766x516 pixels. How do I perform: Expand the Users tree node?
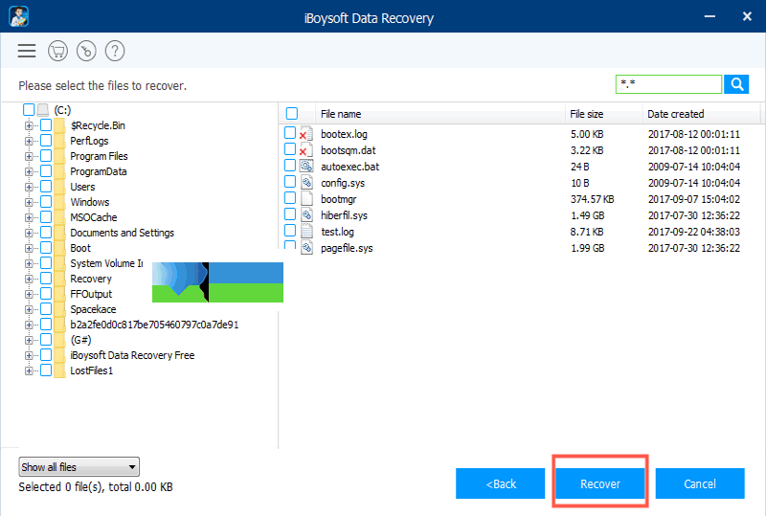pyautogui.click(x=29, y=187)
